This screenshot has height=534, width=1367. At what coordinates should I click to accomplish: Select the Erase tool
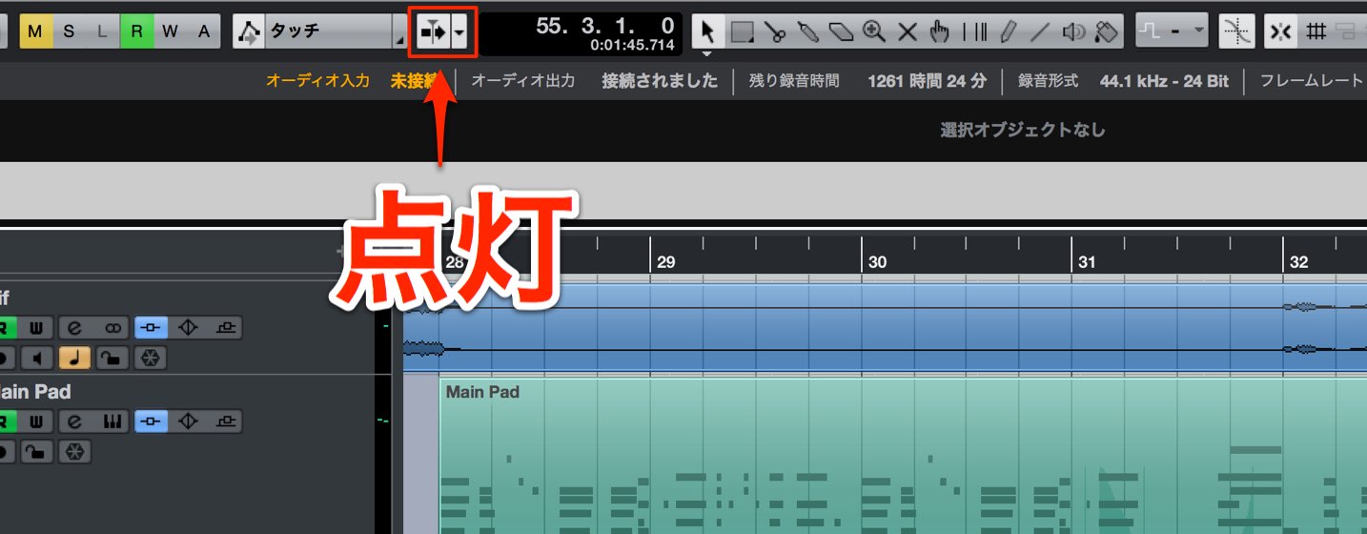(x=841, y=31)
